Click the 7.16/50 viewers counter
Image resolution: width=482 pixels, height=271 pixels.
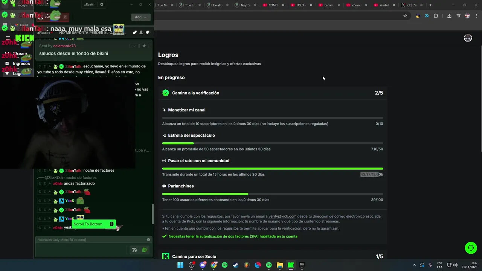click(377, 149)
